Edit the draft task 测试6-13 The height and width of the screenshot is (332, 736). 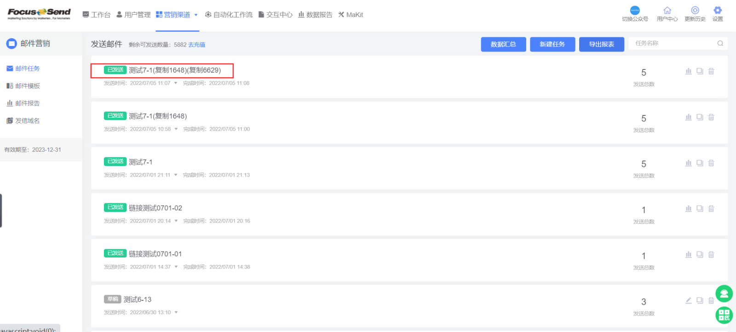pyautogui.click(x=689, y=301)
